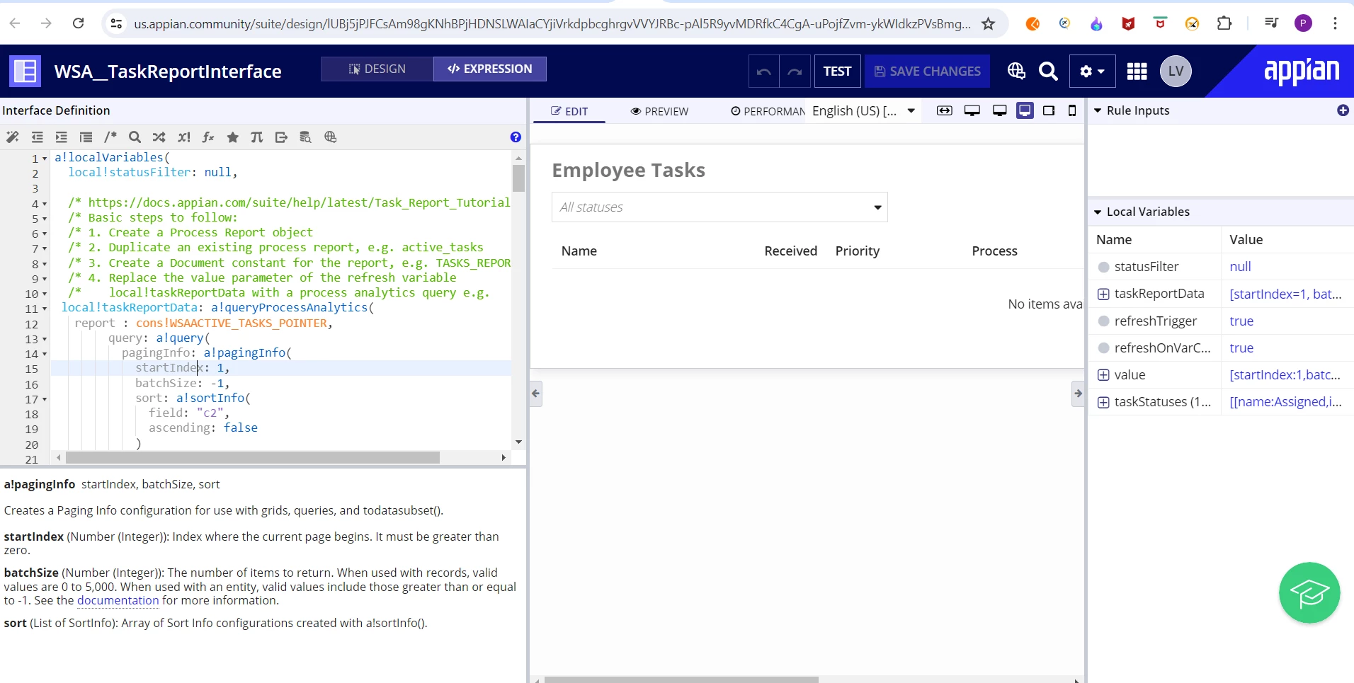Click the export arrow toolbar icon

pyautogui.click(x=281, y=137)
